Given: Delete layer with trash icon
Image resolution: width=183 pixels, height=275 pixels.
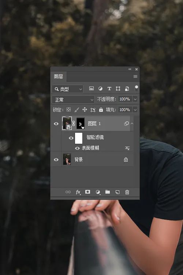Looking at the screenshot, I should point(127,192).
